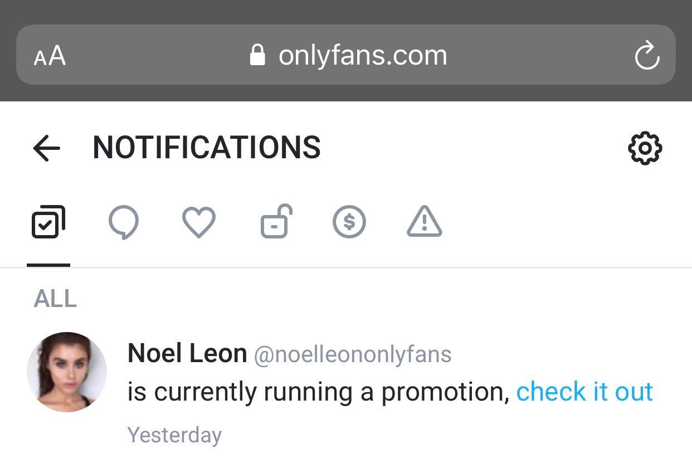Click the Yesterday timestamp
Viewport: 692px width, 468px height.
pos(174,435)
